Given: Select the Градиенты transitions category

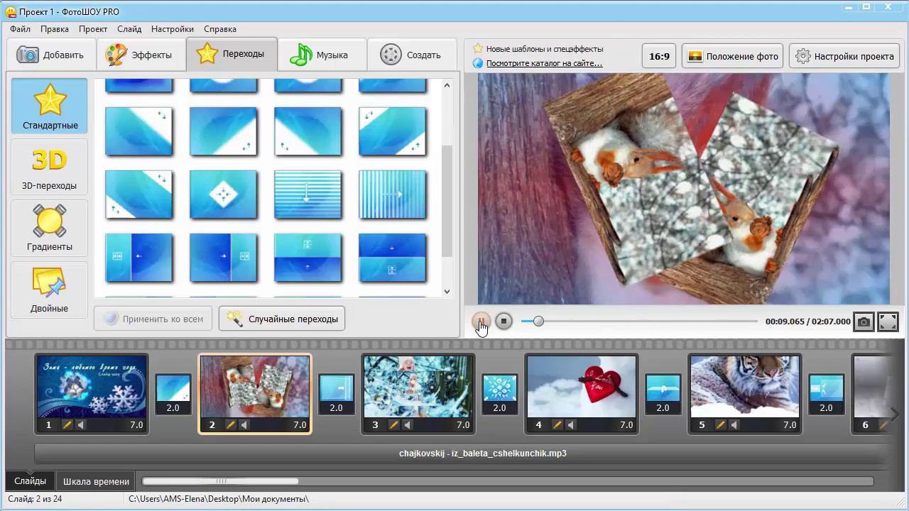Looking at the screenshot, I should (50, 229).
